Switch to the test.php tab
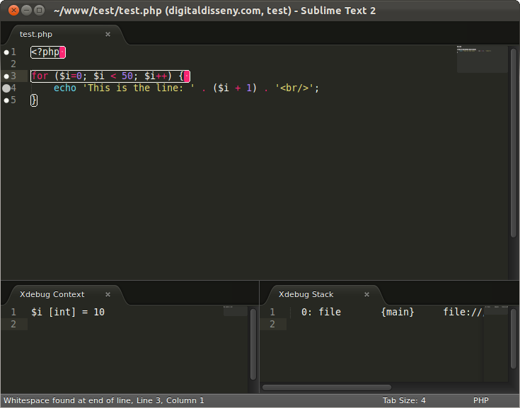520x408 pixels. click(x=35, y=34)
